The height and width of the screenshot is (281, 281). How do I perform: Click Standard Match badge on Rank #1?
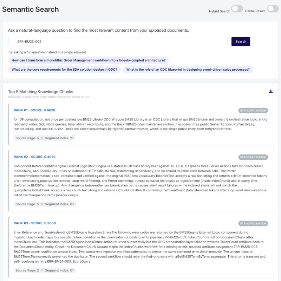253,110
